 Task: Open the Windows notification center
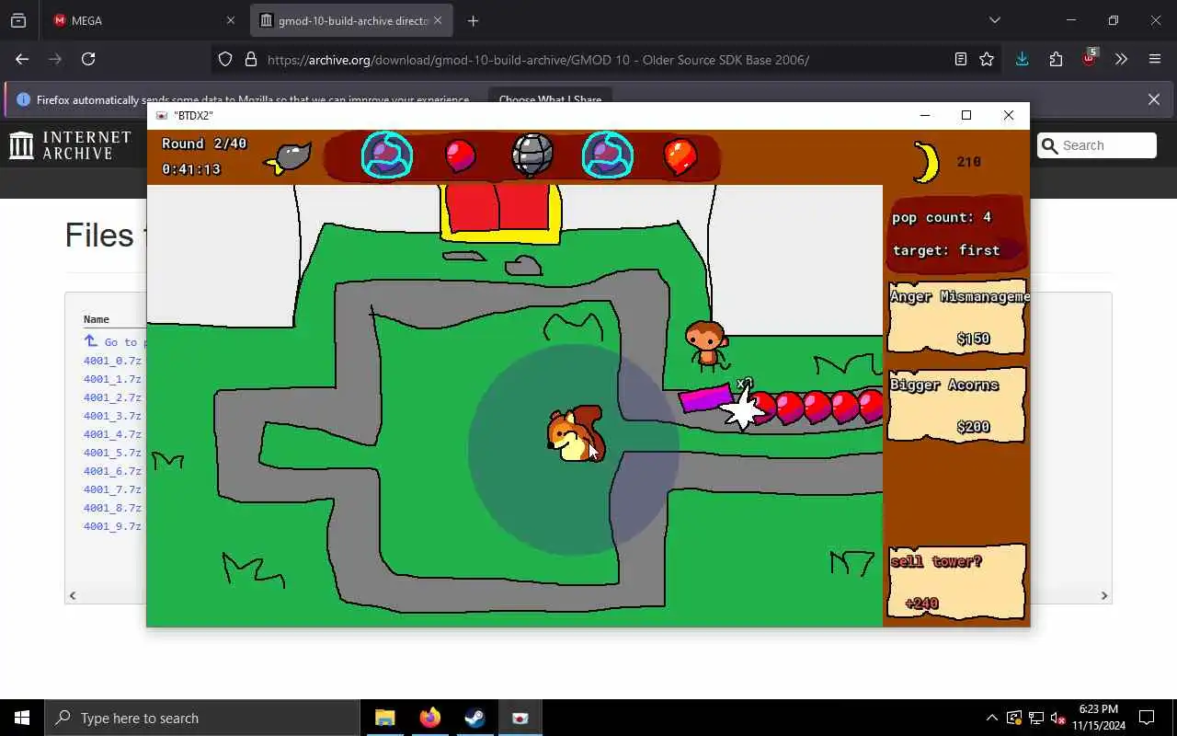click(1147, 718)
